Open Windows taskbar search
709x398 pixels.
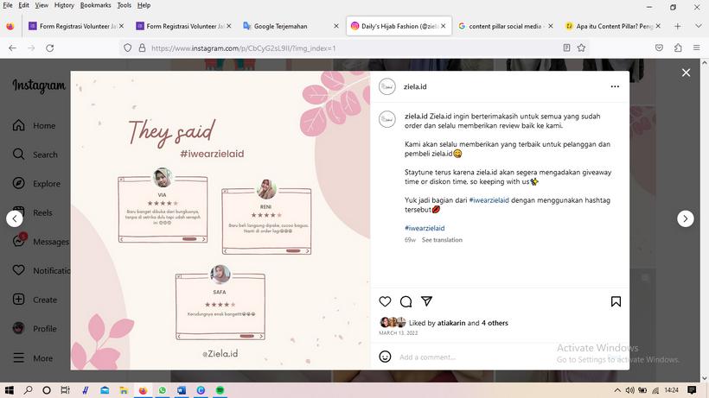[28, 390]
